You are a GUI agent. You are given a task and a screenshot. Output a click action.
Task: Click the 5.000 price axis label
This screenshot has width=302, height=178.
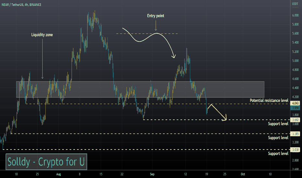coord(295,61)
